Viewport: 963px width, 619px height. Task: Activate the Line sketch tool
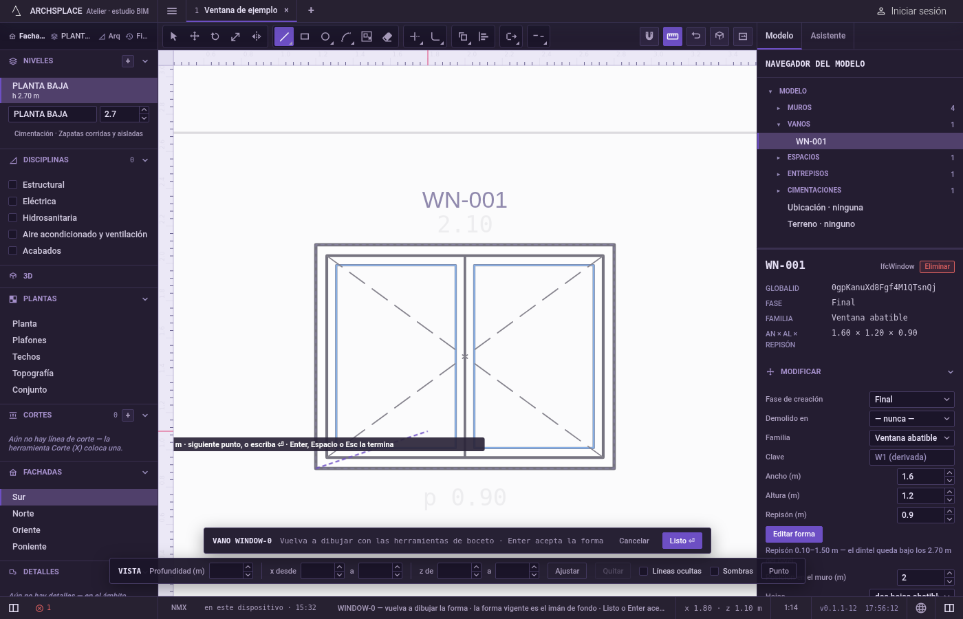tap(284, 36)
